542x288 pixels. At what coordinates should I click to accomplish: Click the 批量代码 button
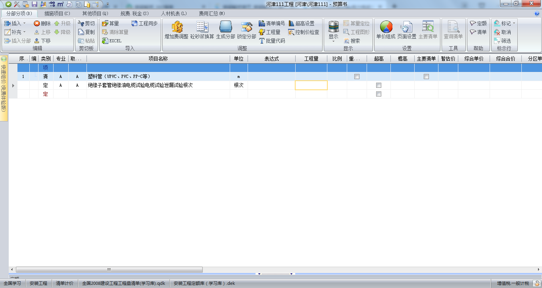coord(272,41)
